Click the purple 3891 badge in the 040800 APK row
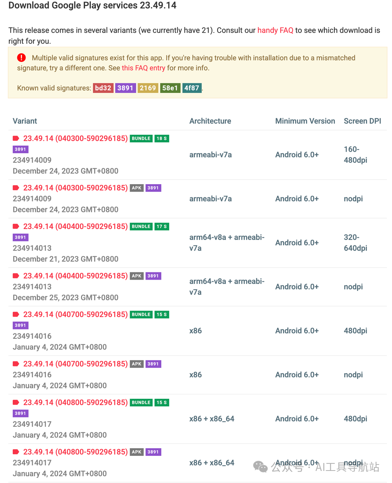Image resolution: width=392 pixels, height=483 pixels. 153,452
